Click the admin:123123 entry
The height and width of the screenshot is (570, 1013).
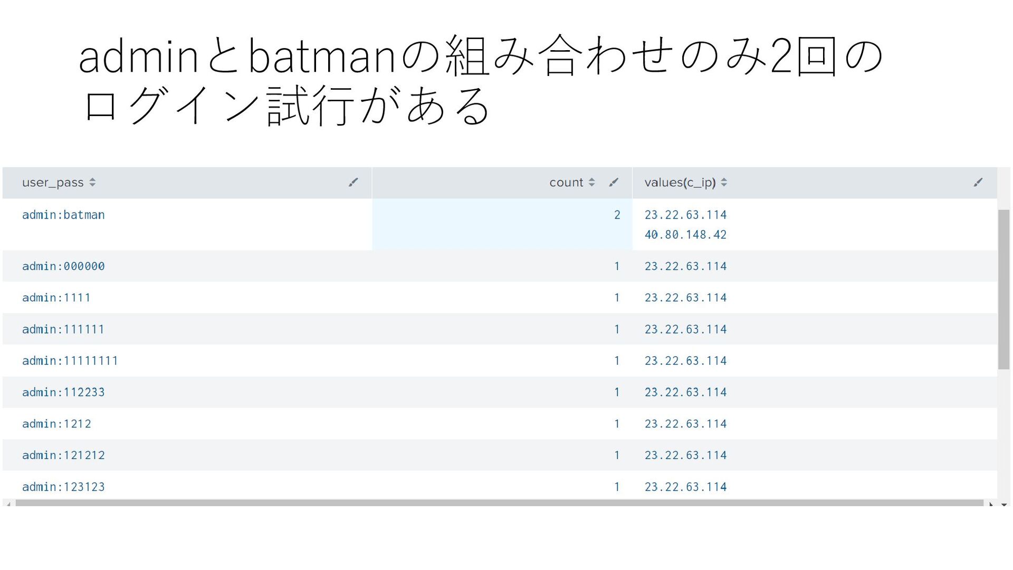point(63,487)
